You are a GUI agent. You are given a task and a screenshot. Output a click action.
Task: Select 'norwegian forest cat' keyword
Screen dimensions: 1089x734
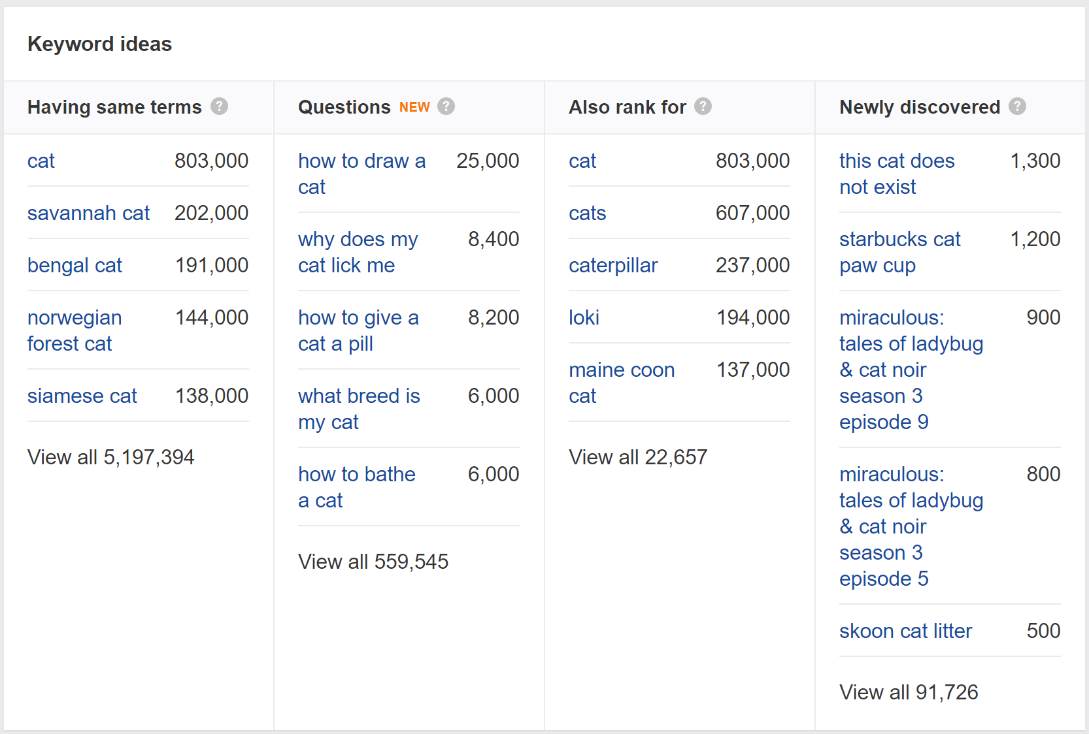pos(75,330)
